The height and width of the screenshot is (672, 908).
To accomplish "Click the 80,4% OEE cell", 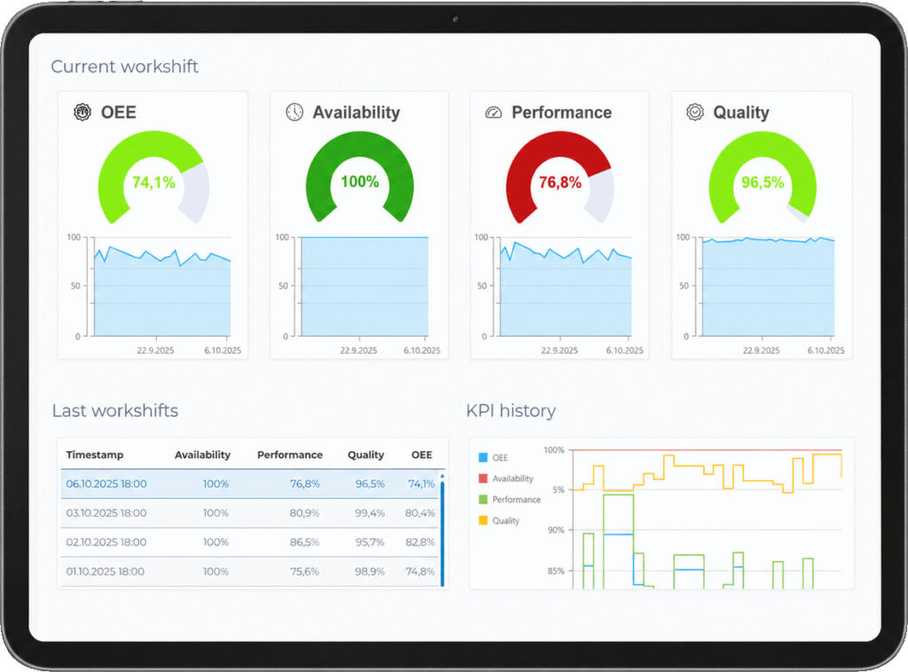I will [x=419, y=512].
